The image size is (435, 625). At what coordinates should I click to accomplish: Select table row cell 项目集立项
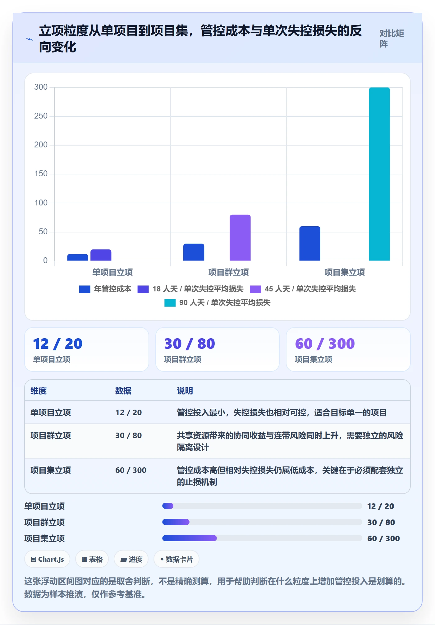point(51,470)
